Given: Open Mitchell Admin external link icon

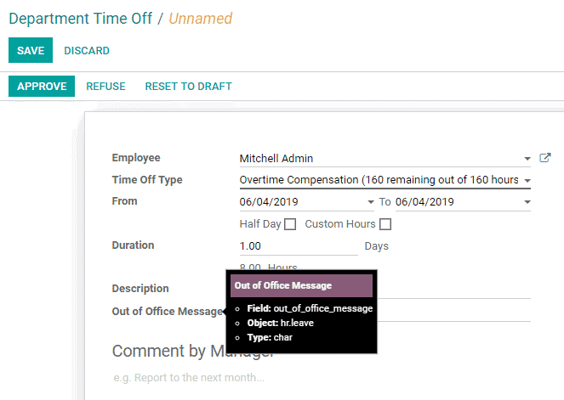Looking at the screenshot, I should tap(545, 158).
